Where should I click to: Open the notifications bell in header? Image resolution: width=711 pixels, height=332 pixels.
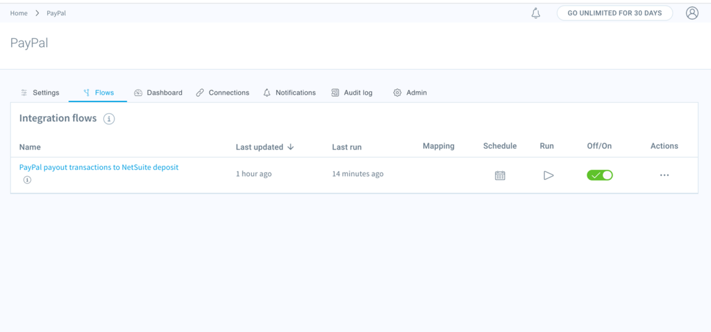pyautogui.click(x=536, y=13)
